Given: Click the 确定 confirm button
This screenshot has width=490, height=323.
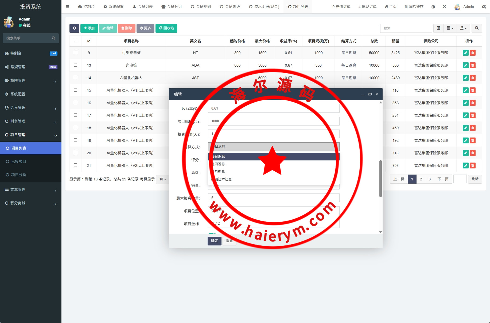Looking at the screenshot, I should point(214,241).
